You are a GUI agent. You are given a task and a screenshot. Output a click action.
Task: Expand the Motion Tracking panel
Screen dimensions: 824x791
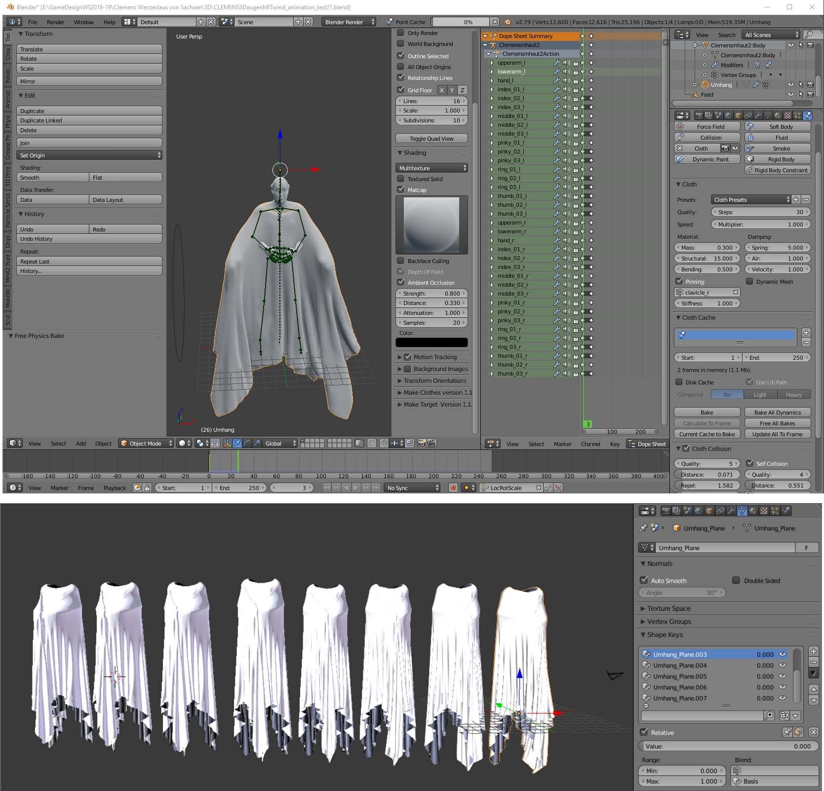[x=433, y=357]
